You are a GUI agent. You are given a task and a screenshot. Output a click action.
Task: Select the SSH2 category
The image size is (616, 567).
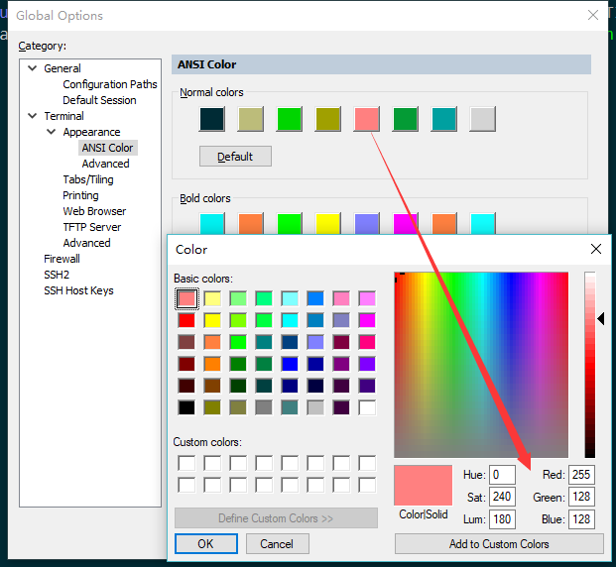[x=57, y=275]
